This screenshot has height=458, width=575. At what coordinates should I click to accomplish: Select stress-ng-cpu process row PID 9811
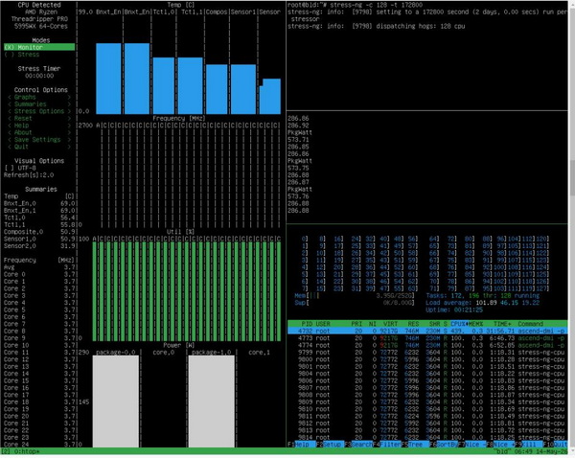pos(427,416)
